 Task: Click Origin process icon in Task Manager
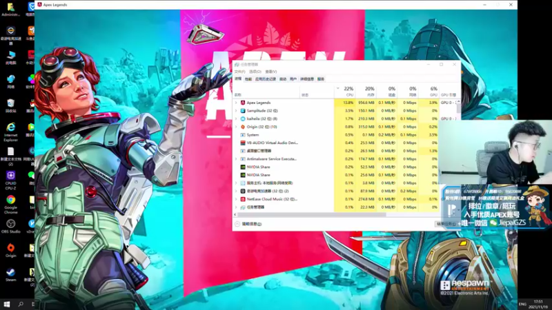point(243,127)
